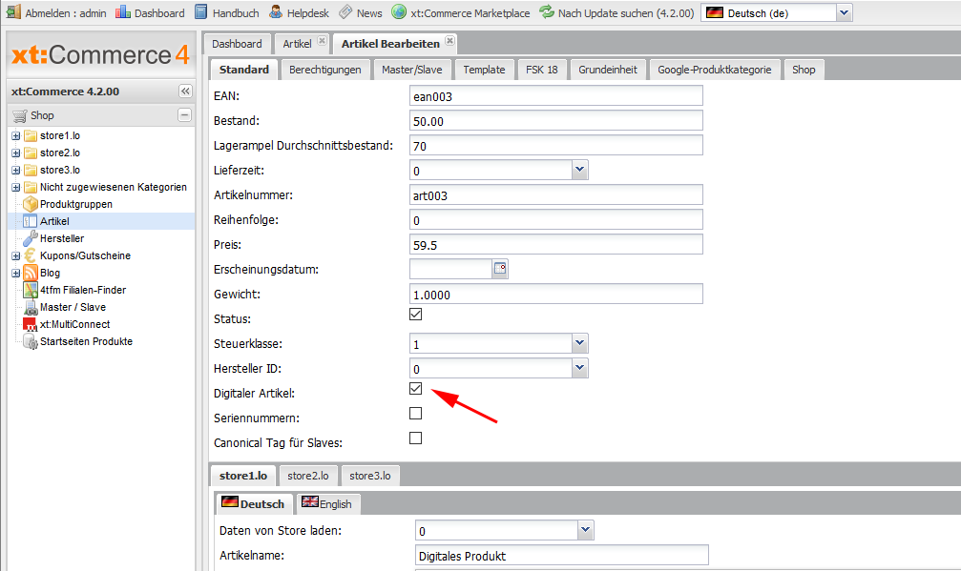Viewport: 961px width, 571px height.
Task: Click the Dashboard bar chart icon
Action: (123, 12)
